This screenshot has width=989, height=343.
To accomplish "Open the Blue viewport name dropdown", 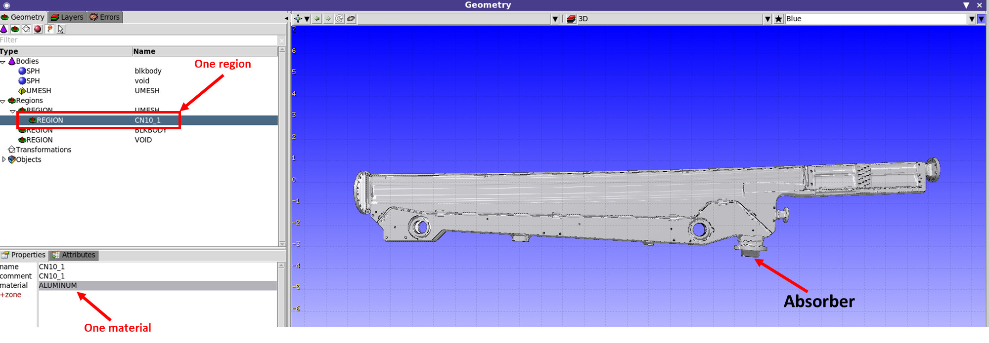I will (x=972, y=19).
